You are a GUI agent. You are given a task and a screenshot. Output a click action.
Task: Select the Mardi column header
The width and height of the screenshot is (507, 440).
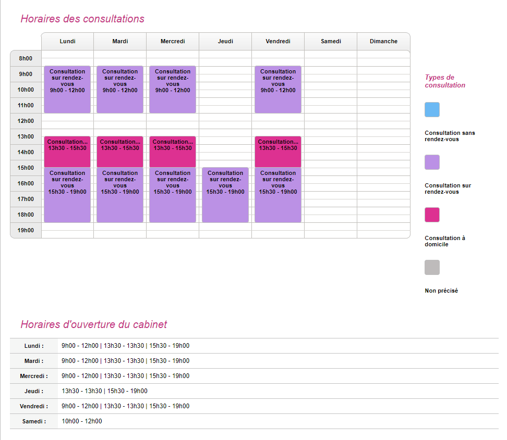(120, 41)
